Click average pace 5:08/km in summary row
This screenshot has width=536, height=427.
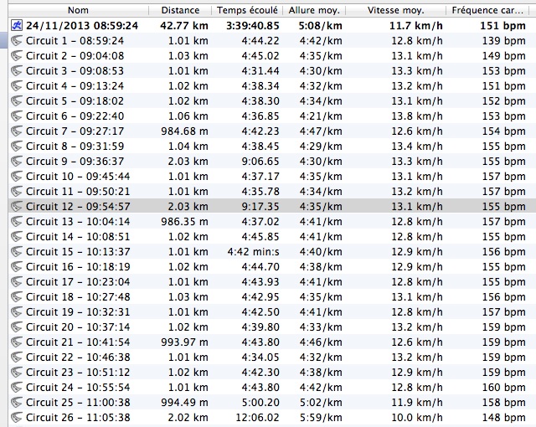pos(320,26)
